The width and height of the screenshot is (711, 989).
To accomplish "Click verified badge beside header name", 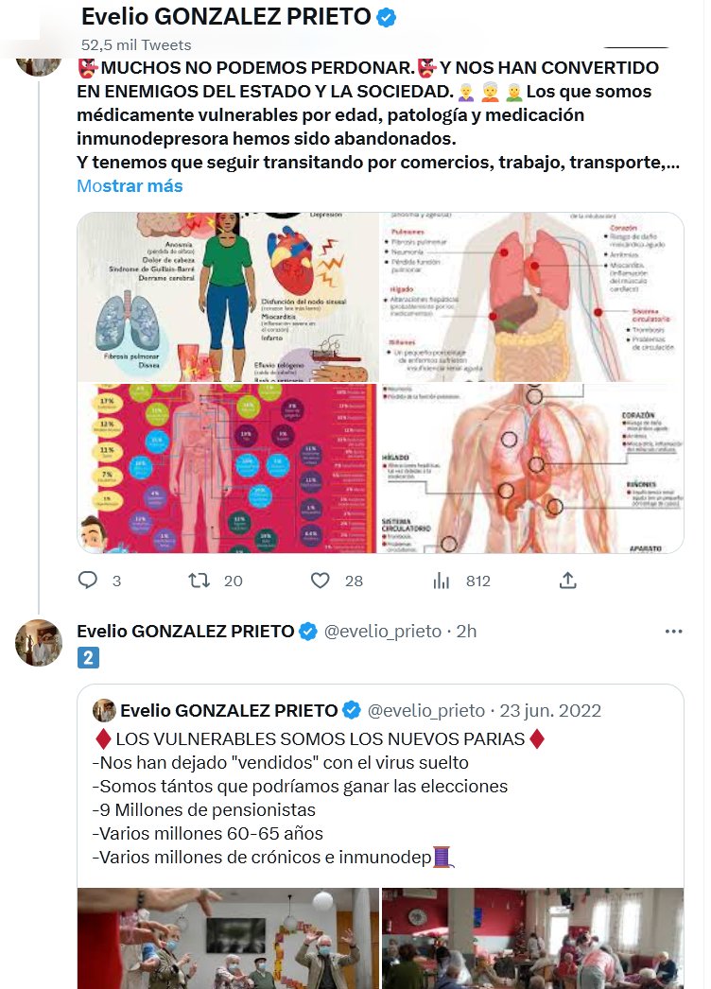I will pyautogui.click(x=387, y=17).
